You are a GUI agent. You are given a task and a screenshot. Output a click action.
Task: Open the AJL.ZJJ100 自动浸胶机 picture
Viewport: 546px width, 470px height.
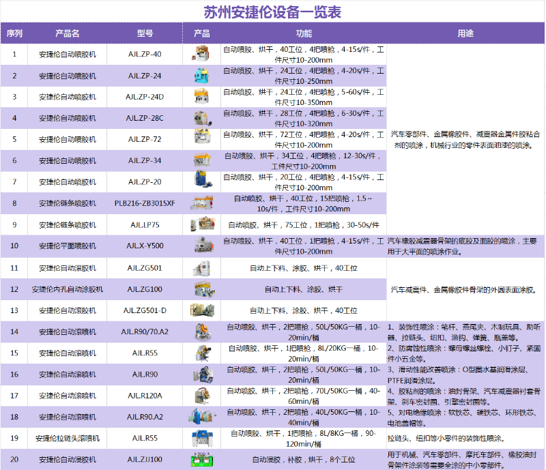[x=201, y=459]
